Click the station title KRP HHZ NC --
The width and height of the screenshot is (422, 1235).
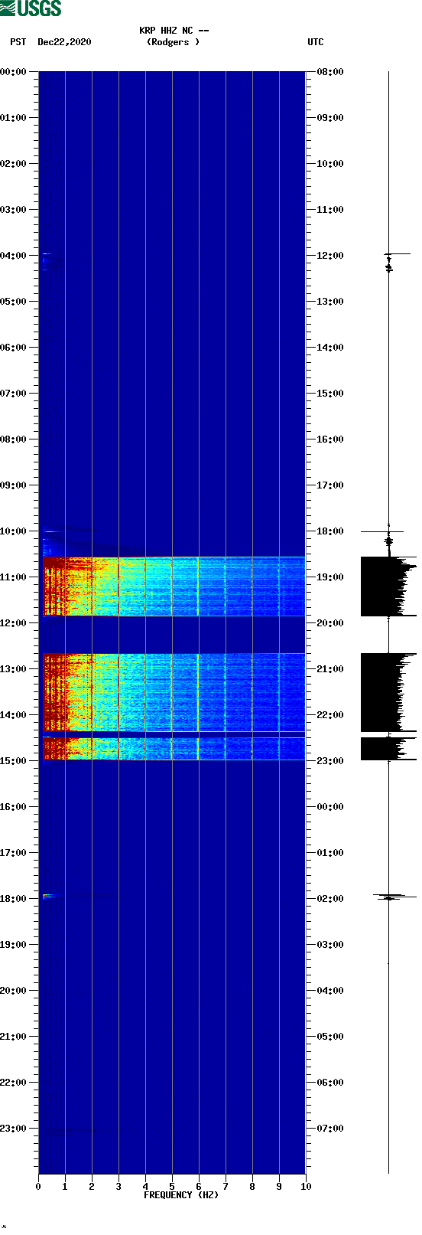(x=174, y=31)
